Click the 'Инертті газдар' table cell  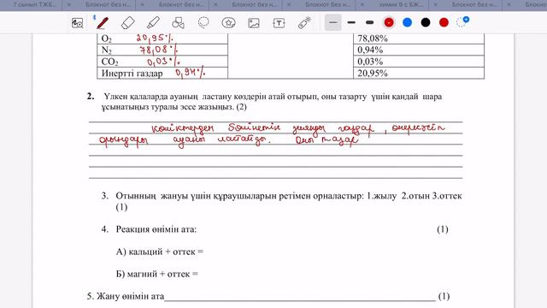pos(162,74)
